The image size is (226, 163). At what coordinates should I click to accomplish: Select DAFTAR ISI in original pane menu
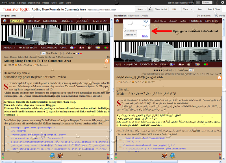(17, 21)
